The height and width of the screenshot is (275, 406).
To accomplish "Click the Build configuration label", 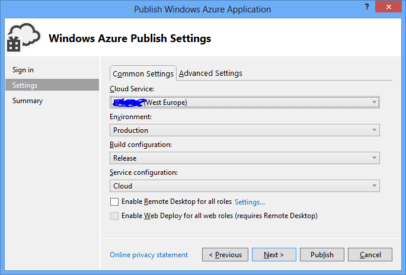I will [140, 145].
